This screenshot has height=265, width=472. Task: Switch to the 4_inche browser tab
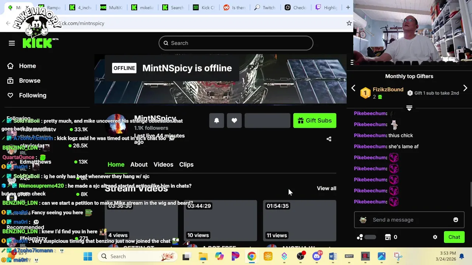[x=80, y=7]
